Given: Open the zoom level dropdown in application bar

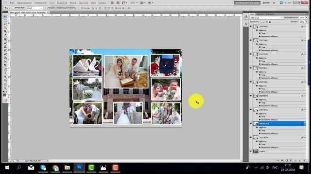Looking at the screenshot, I should coord(134,3).
